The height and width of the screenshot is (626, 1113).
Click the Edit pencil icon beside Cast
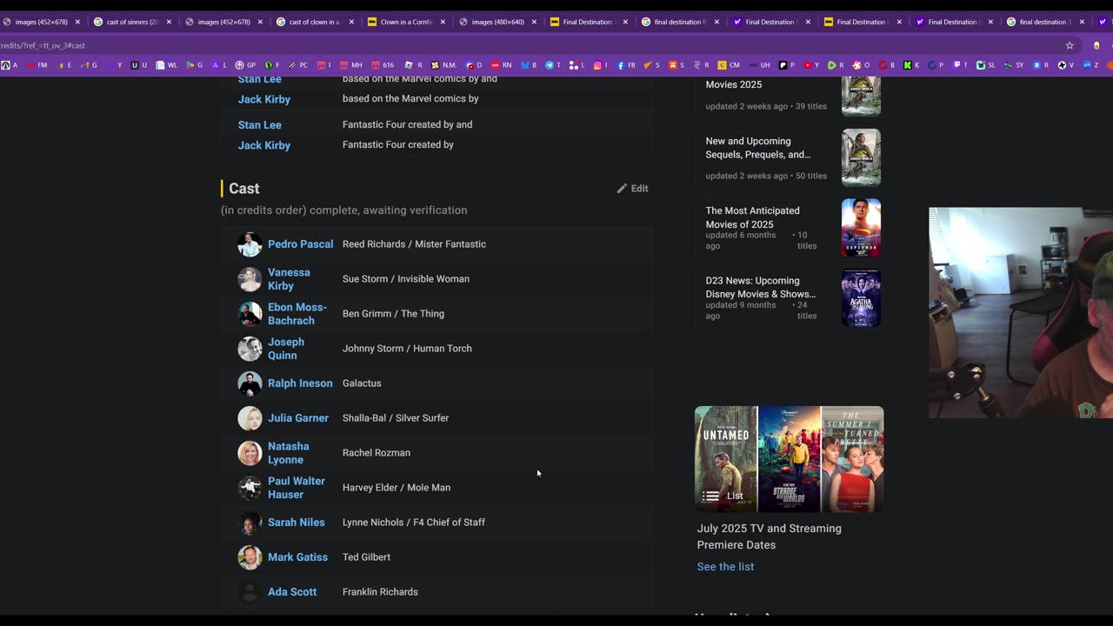click(623, 189)
